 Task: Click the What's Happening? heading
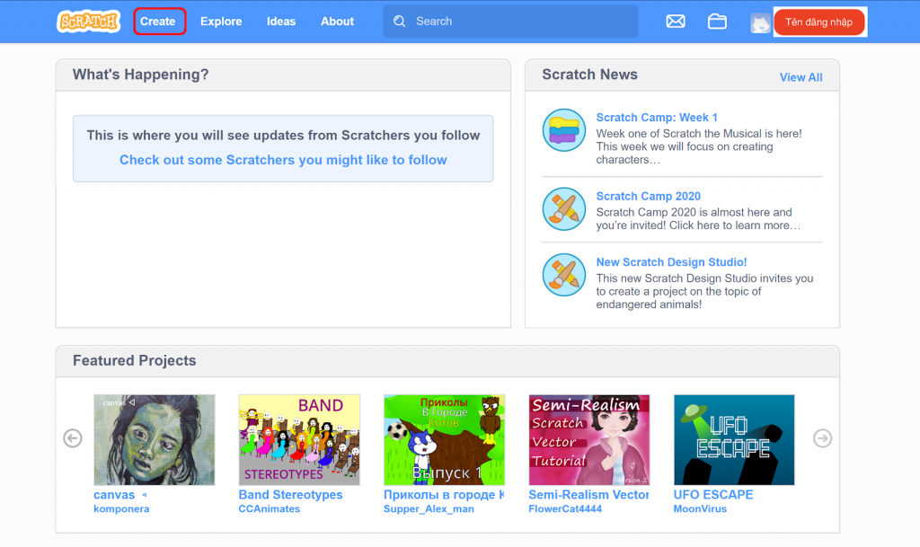141,75
